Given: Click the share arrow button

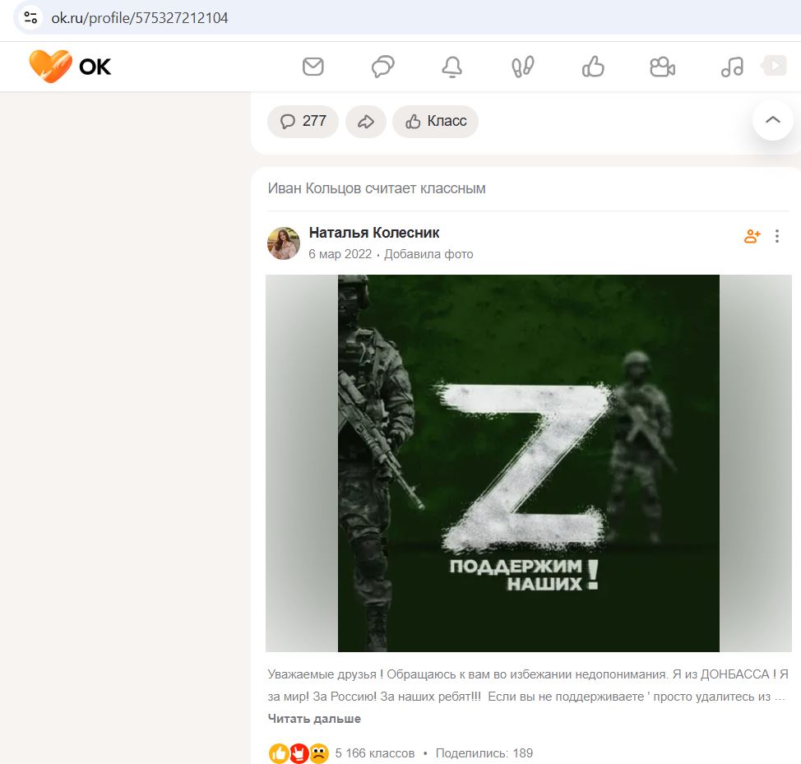Looking at the screenshot, I should coord(366,122).
